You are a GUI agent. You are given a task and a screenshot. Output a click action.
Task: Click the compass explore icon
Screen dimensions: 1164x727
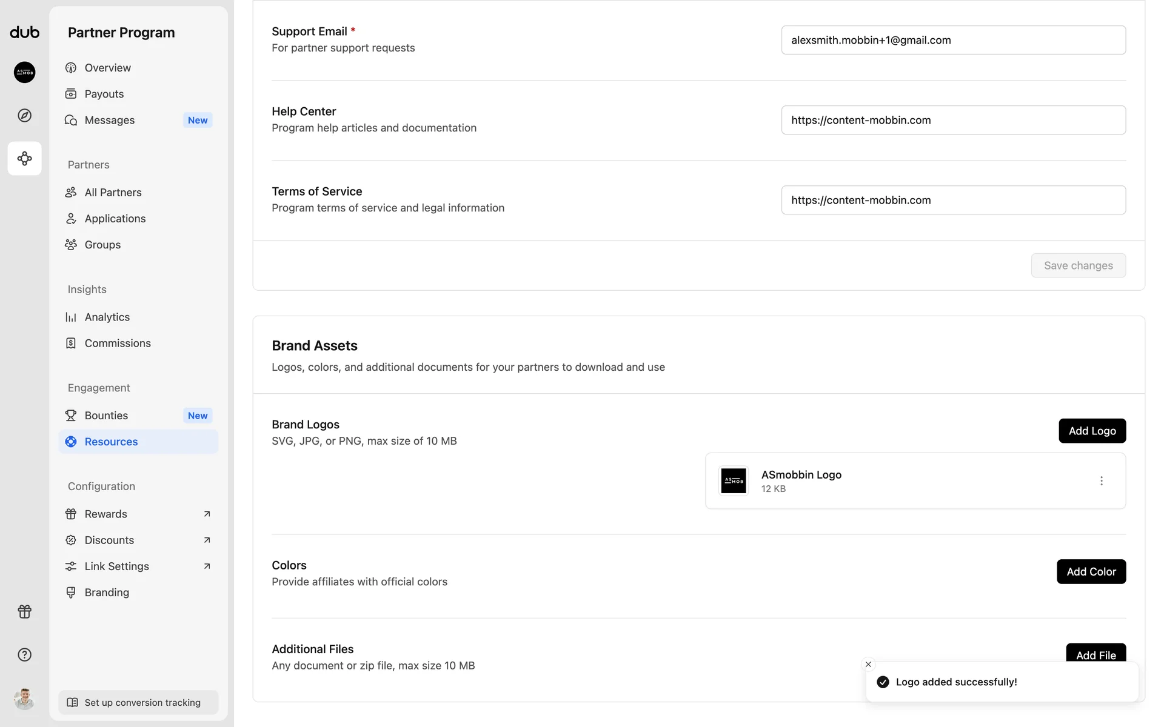pyautogui.click(x=24, y=115)
